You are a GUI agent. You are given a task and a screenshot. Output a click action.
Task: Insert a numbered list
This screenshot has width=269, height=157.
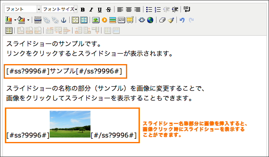[157, 10]
